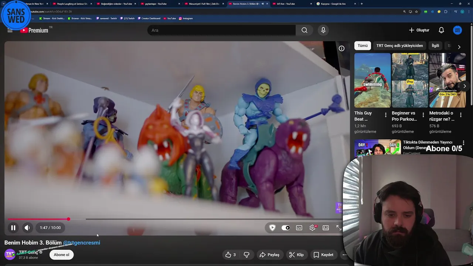Save video with Kaydet button
This screenshot has width=473, height=266.
tap(323, 255)
